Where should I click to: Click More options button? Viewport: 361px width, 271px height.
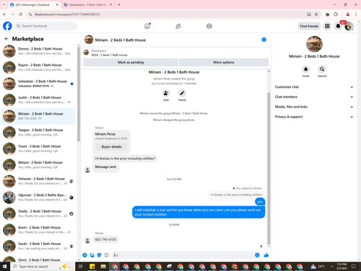tap(224, 62)
